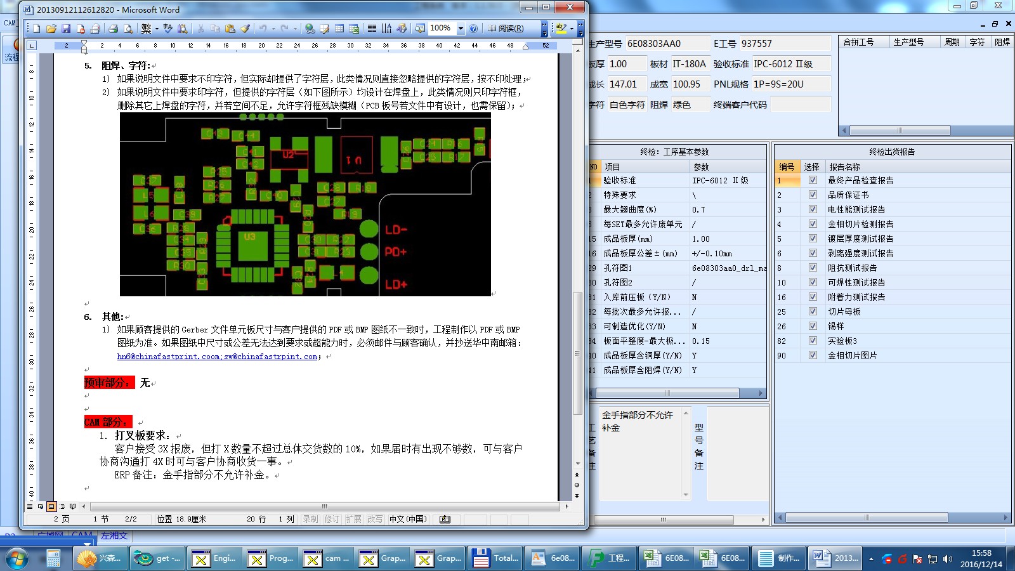
Task: Switch to Outline view button
Action: (62, 506)
